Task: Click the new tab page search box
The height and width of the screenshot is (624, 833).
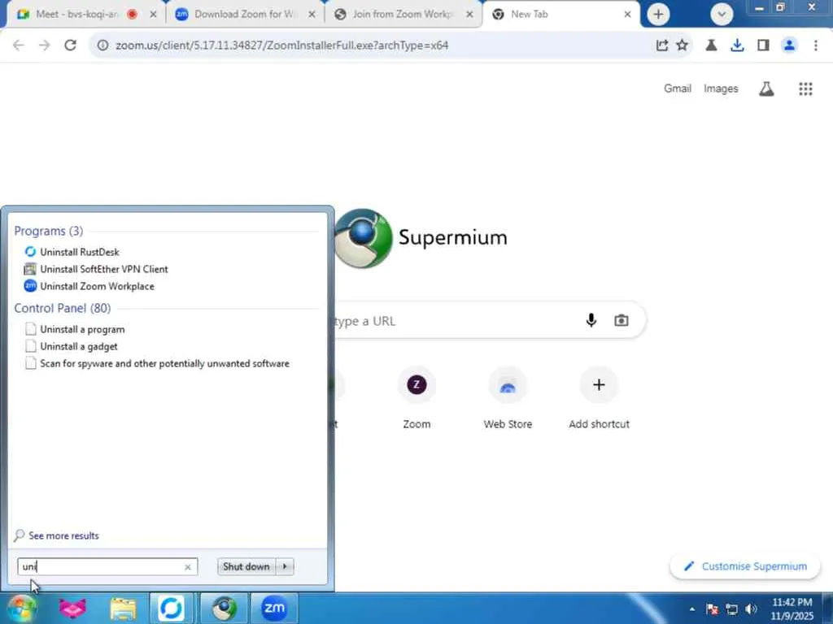Action: [x=489, y=320]
